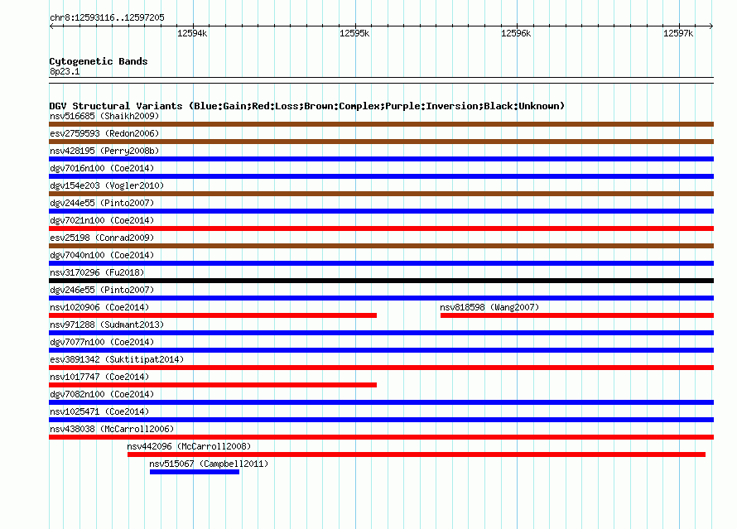Image resolution: width=737 pixels, height=529 pixels.
Task: Click the dgv154e203 (Vogler2010) complex variant
Action: pos(381,194)
